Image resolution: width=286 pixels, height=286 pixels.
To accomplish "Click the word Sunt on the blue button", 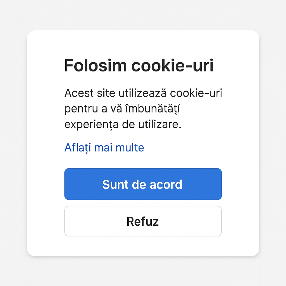I will [113, 184].
